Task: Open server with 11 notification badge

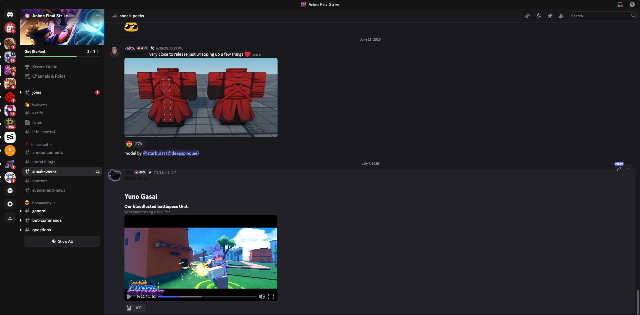Action: [x=10, y=110]
